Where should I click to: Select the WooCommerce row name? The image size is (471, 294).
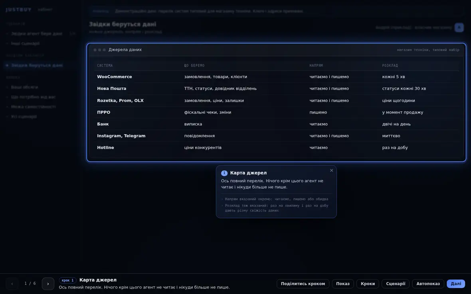(115, 77)
